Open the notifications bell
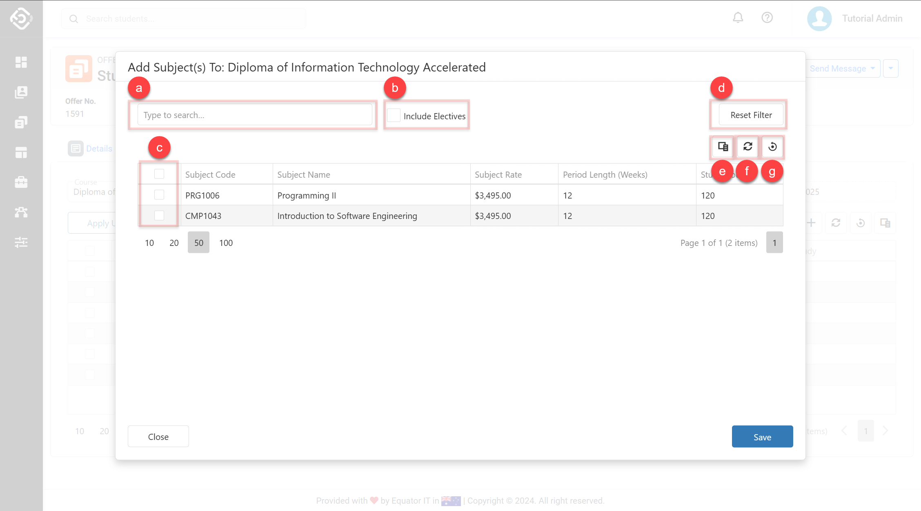Screen dimensions: 921x511 [x=738, y=18]
